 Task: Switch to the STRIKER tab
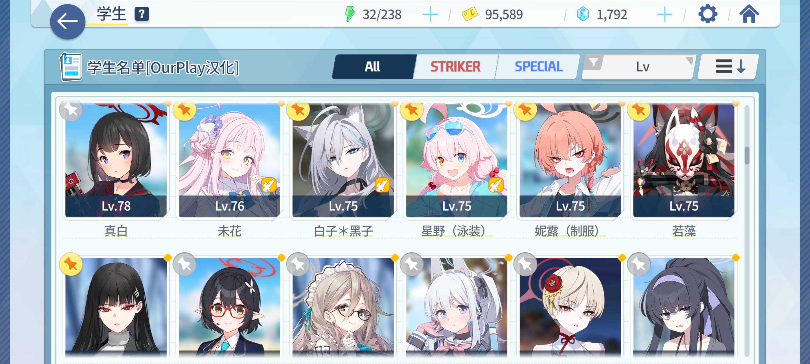tap(455, 66)
